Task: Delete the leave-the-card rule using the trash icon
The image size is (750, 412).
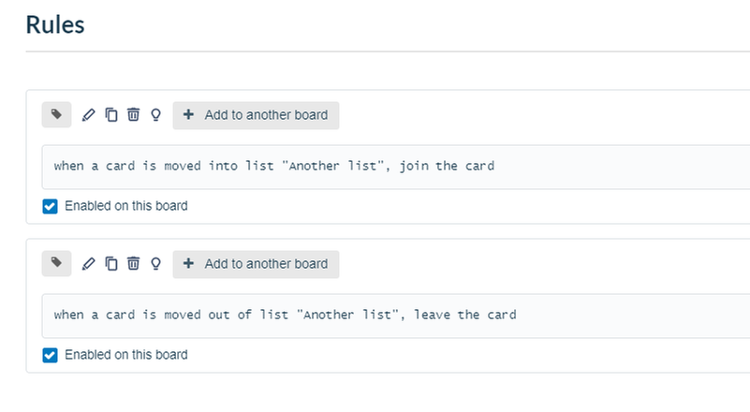Action: 134,264
